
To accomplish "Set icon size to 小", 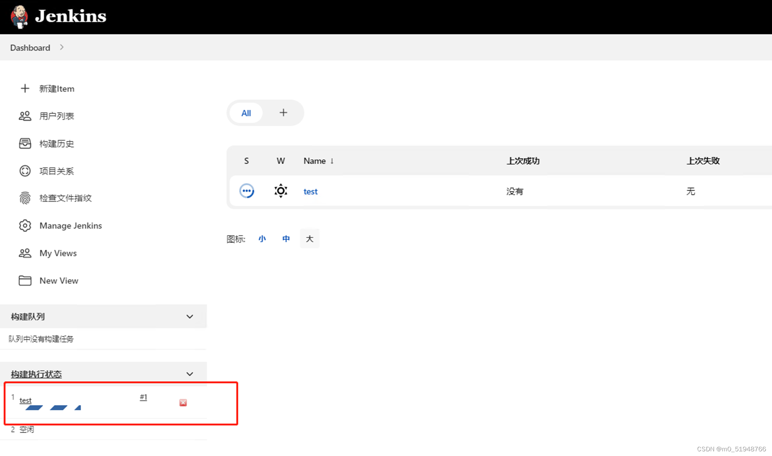I will (x=262, y=238).
